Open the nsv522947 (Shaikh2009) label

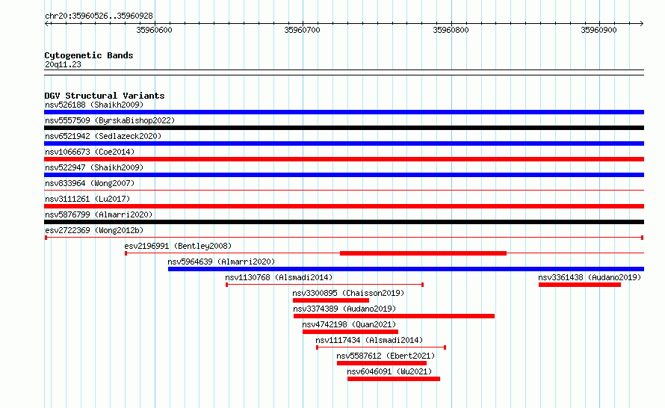tap(94, 167)
